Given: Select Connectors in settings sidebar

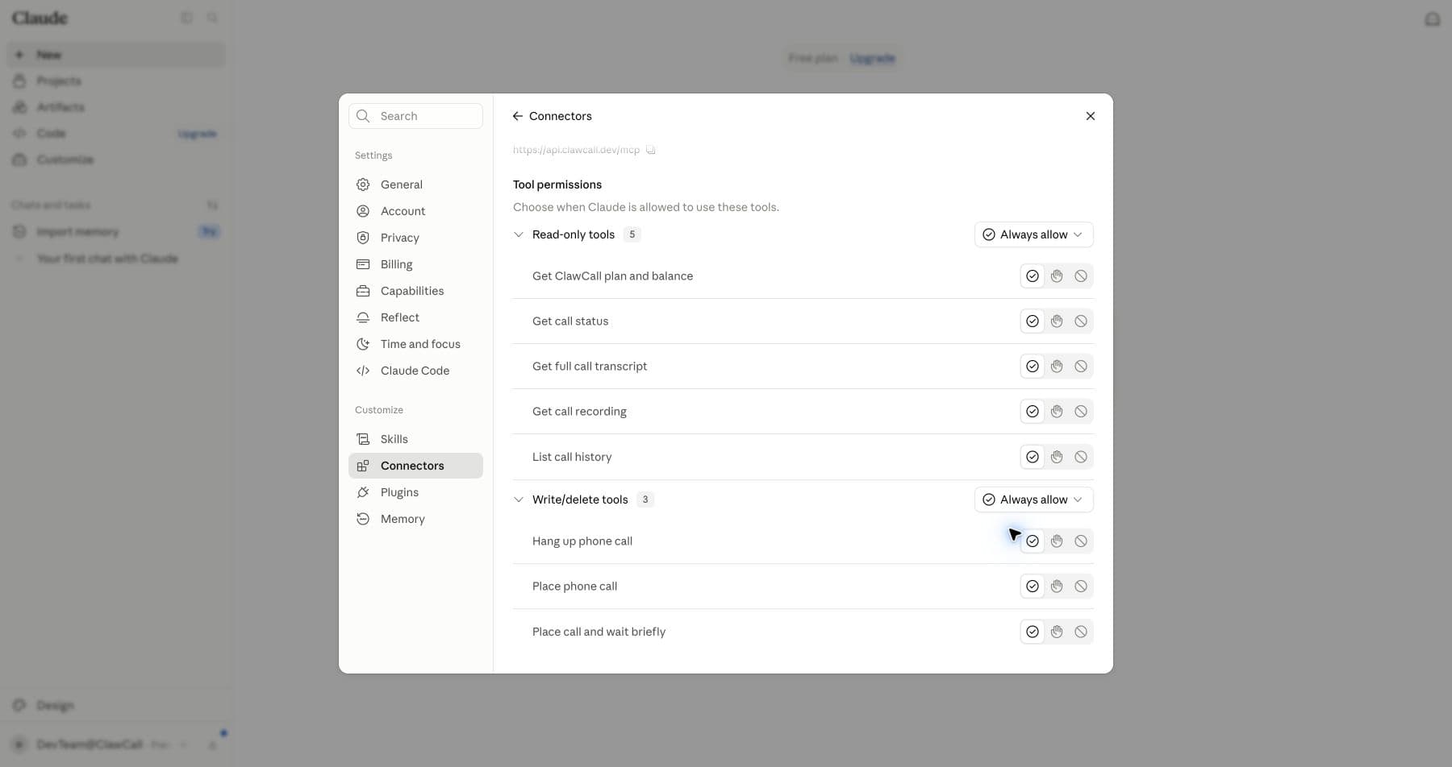Looking at the screenshot, I should tap(415, 466).
